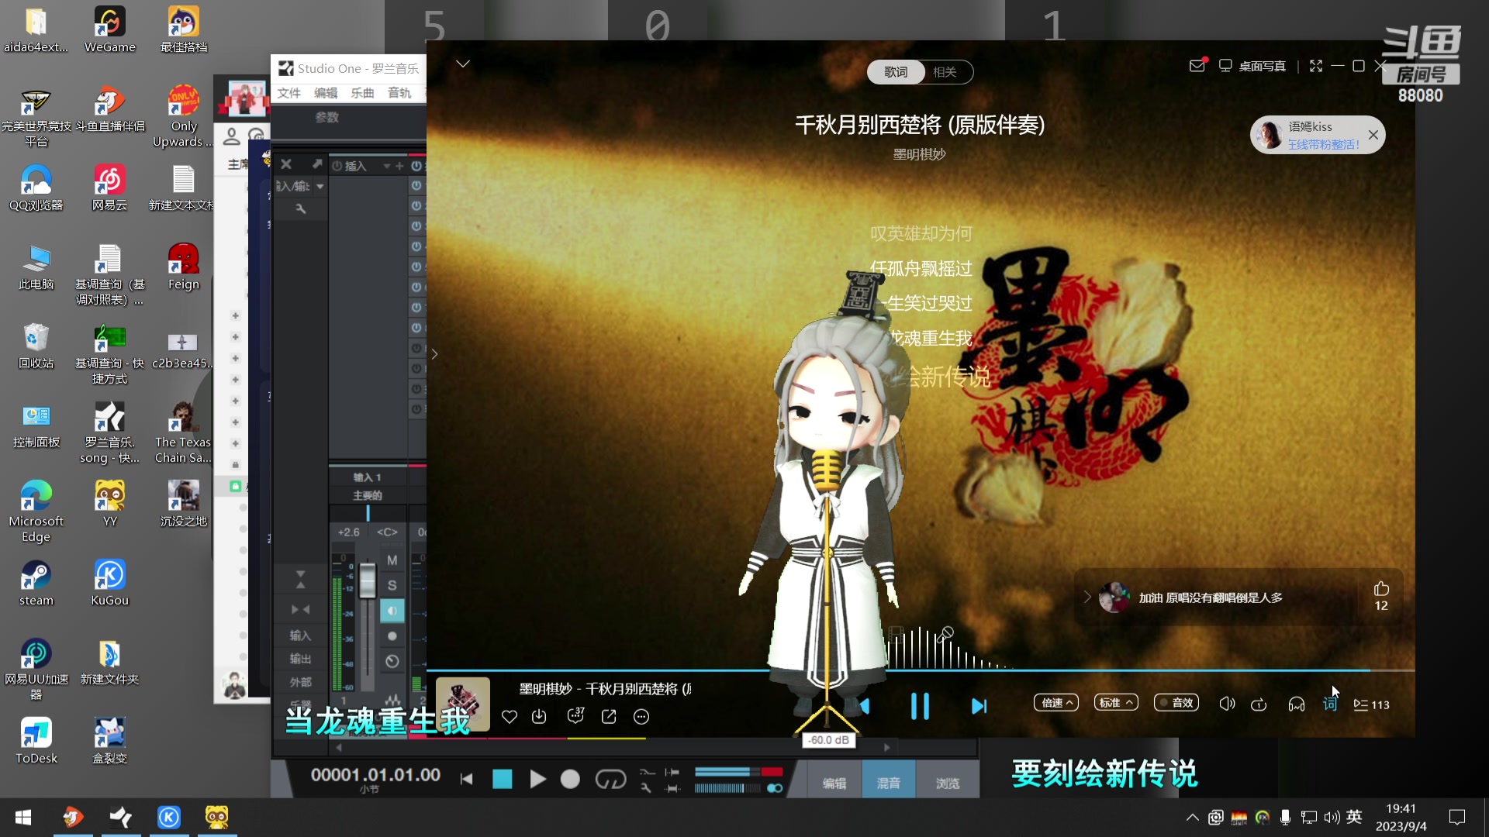The width and height of the screenshot is (1489, 837).
Task: Click the share song icon
Action: pyautogui.click(x=609, y=717)
